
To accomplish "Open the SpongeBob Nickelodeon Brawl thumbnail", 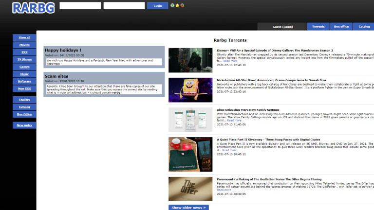I will 190,90.
